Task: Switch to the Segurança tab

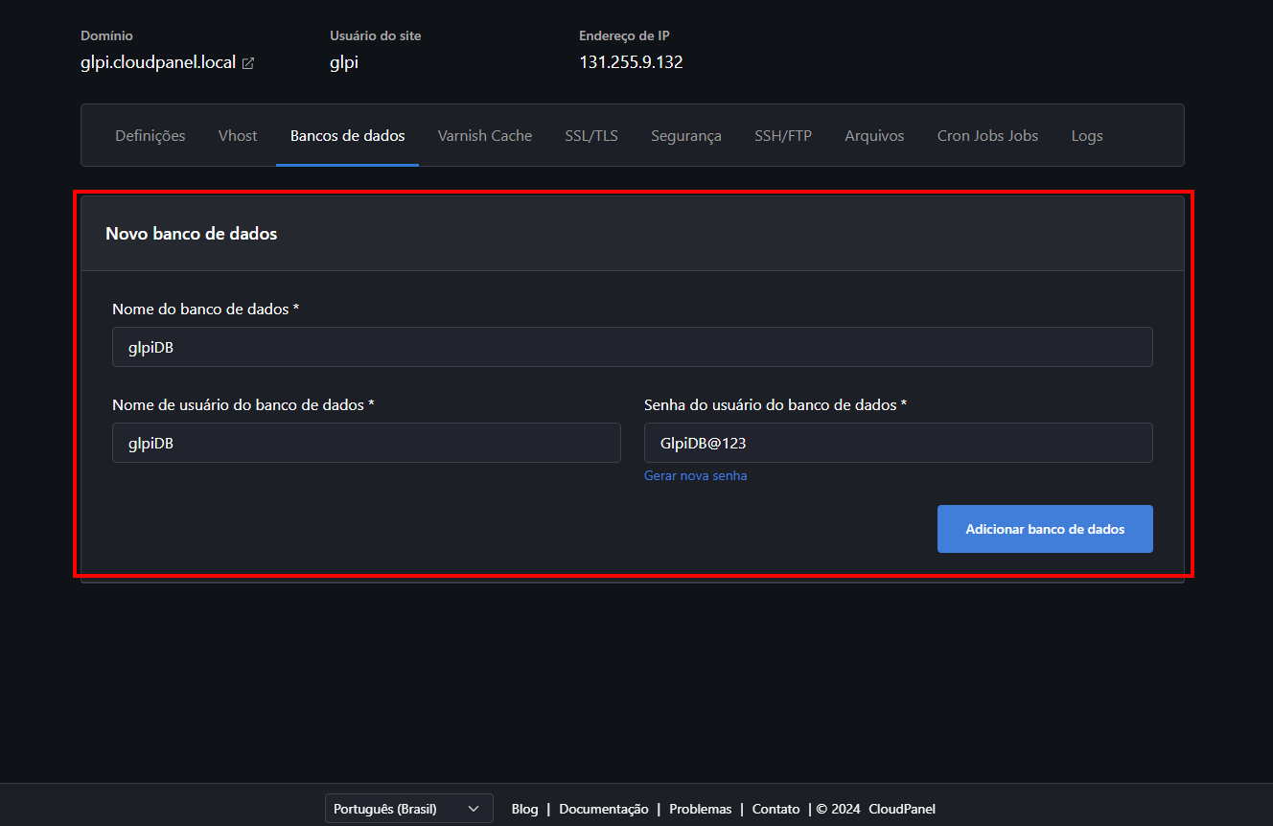Action: click(685, 136)
